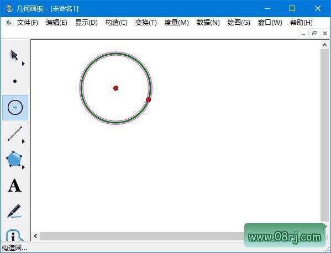Open the 变换(T) menu

pos(146,22)
